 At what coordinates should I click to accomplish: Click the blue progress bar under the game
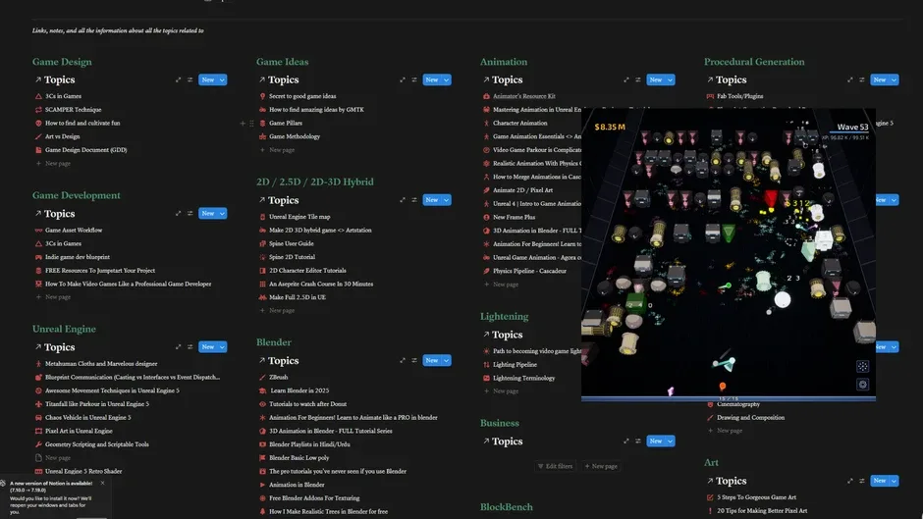click(x=729, y=399)
